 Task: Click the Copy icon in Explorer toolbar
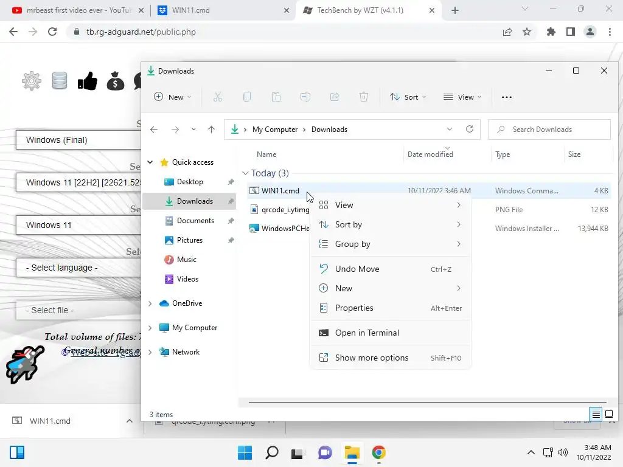247,97
